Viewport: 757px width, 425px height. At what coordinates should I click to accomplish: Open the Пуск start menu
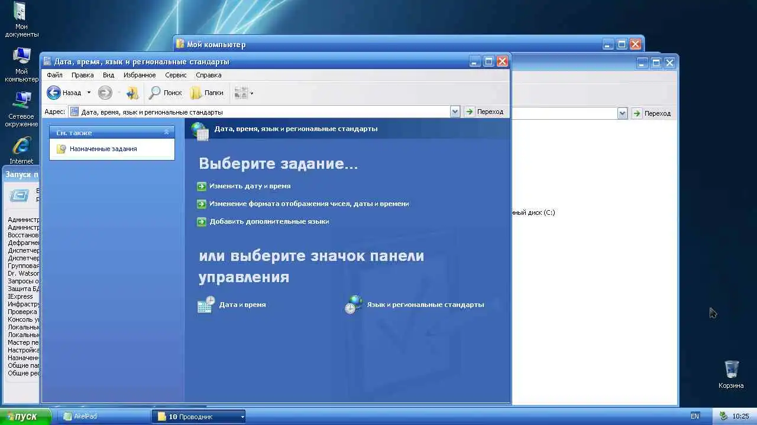click(x=25, y=416)
